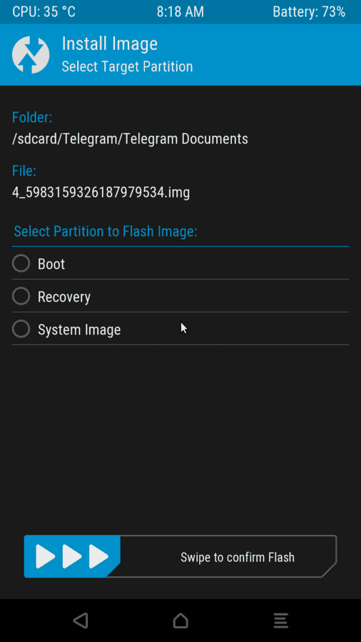Tap Select Partition to Flash Image header

(x=106, y=231)
